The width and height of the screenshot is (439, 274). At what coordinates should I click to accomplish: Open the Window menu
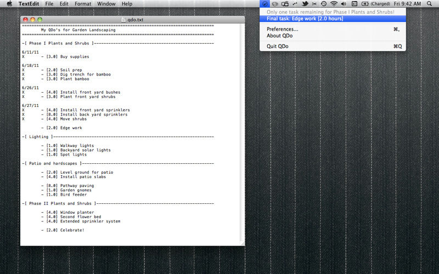(106, 4)
